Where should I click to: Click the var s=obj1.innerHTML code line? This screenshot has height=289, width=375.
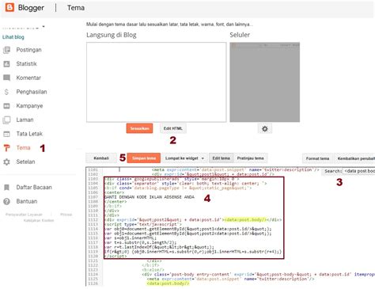point(131,238)
